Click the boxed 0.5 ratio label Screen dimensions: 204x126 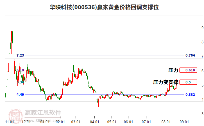pos(188,82)
